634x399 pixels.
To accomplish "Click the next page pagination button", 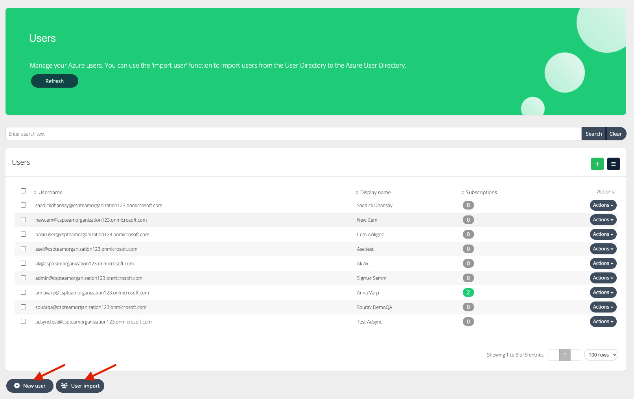I will [576, 355].
